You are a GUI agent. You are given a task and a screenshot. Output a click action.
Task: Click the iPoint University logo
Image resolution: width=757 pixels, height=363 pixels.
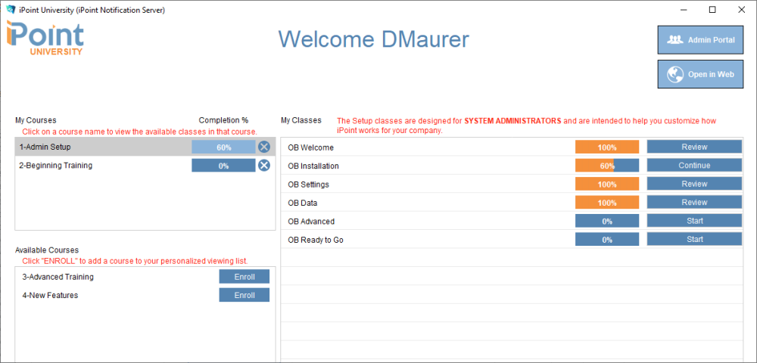tap(45, 38)
